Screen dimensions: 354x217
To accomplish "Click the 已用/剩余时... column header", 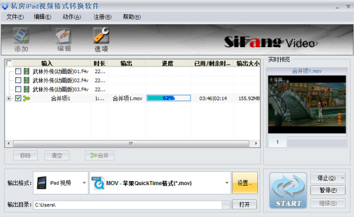I will click(x=212, y=63).
